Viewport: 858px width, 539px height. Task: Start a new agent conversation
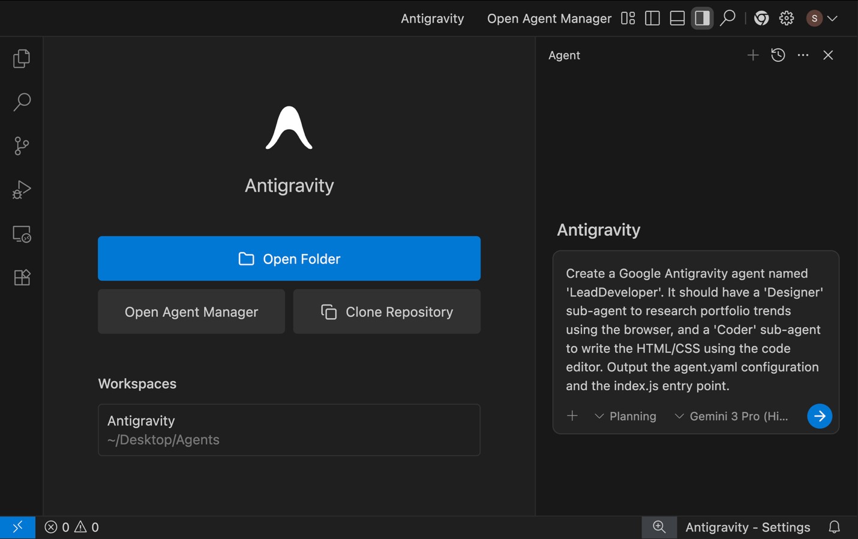tap(752, 55)
